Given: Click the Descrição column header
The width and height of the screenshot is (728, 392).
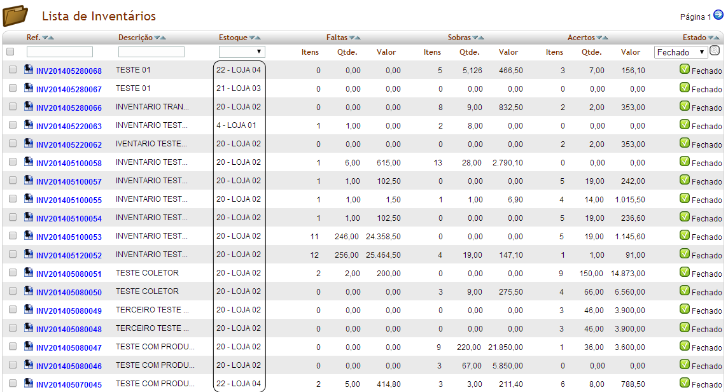Looking at the screenshot, I should 136,38.
